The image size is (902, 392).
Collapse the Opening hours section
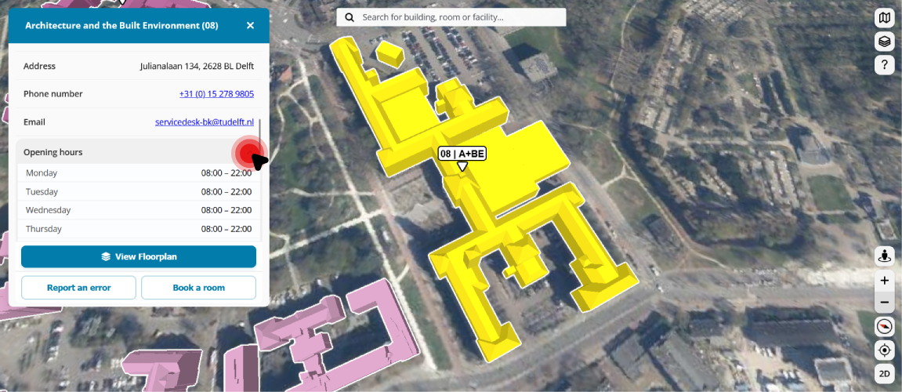pyautogui.click(x=138, y=152)
